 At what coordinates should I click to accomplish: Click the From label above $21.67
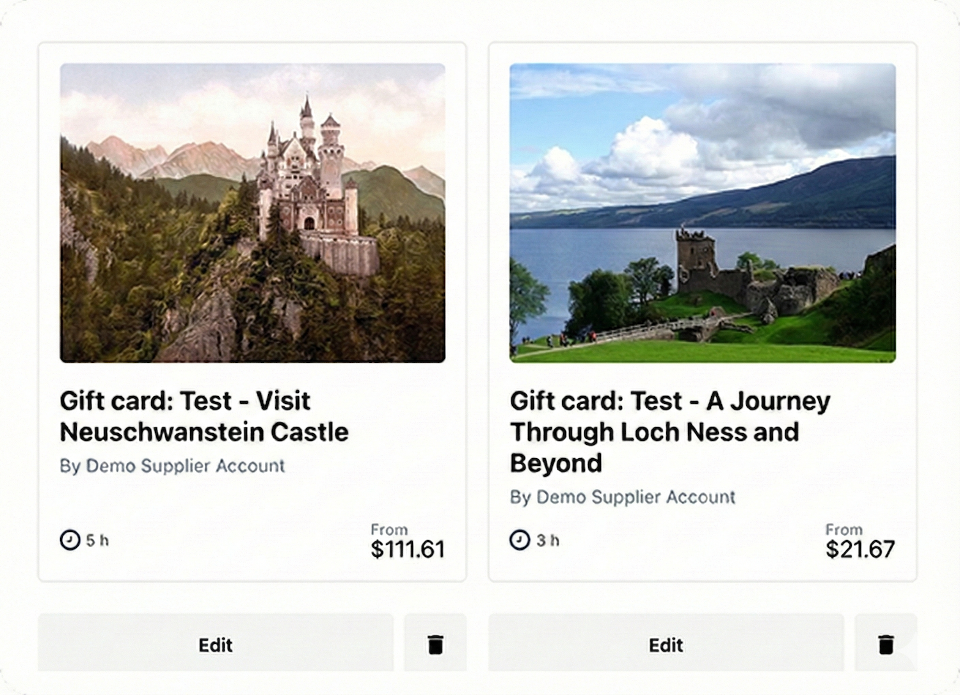(844, 530)
